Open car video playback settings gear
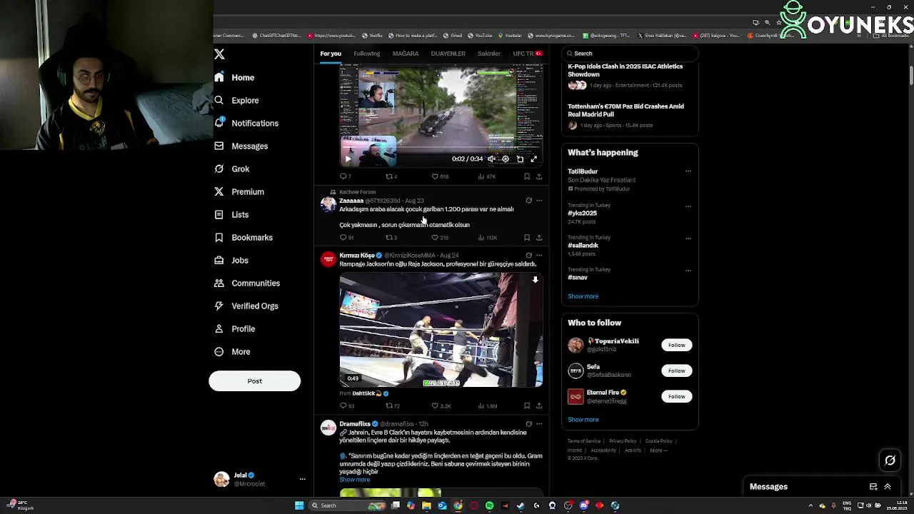The image size is (914, 514). (x=506, y=158)
